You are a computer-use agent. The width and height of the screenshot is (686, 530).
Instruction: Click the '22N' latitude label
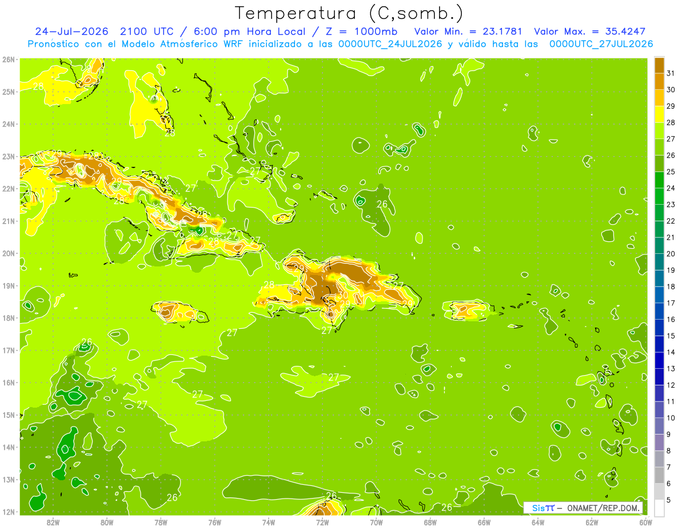pyautogui.click(x=8, y=189)
